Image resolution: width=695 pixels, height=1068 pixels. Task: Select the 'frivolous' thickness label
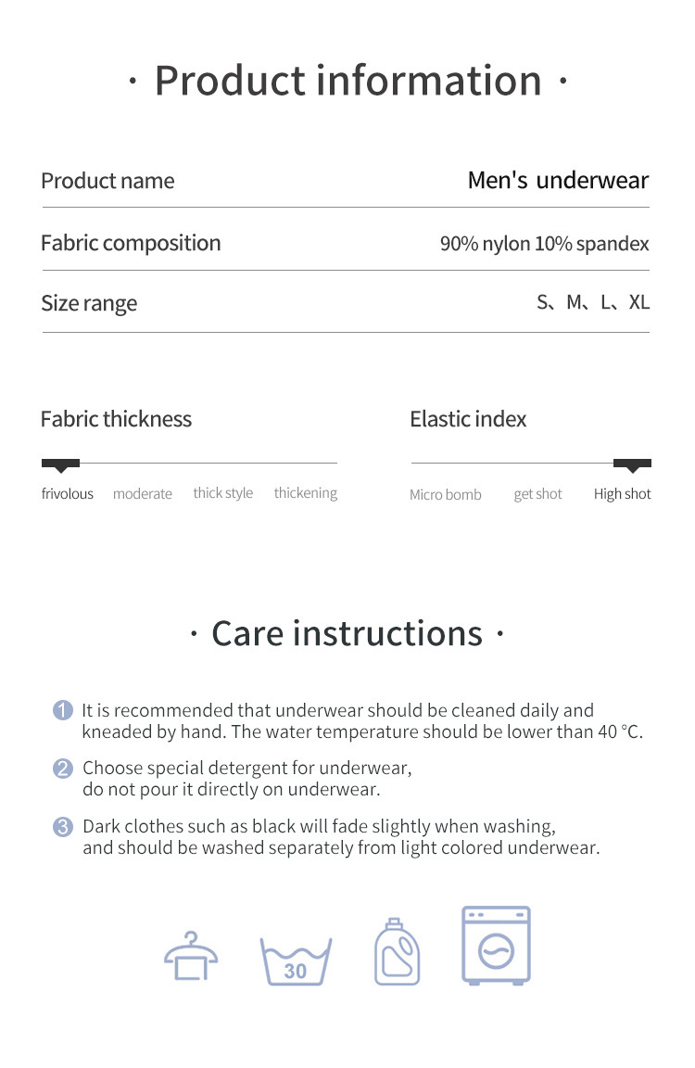tap(68, 494)
